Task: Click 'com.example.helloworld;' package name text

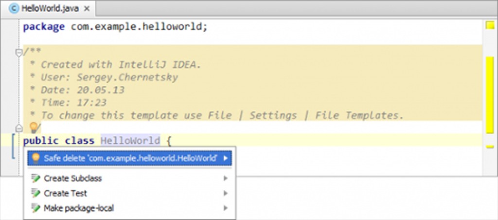Action: [x=139, y=27]
